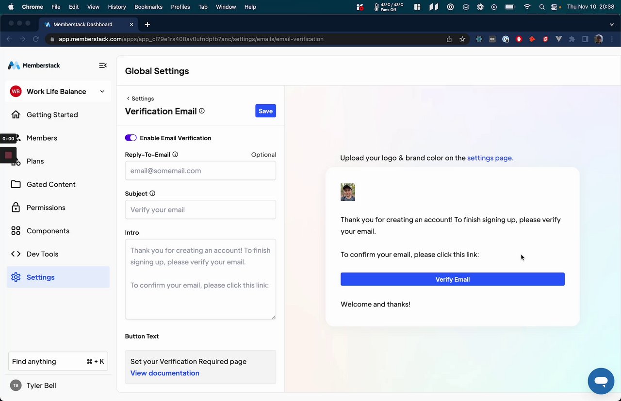Click the Chrome profile avatar
Viewport: 621px width, 401px height.
pyautogui.click(x=599, y=39)
